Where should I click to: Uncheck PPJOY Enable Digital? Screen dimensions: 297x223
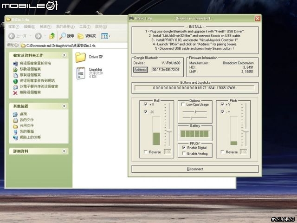[184, 148]
